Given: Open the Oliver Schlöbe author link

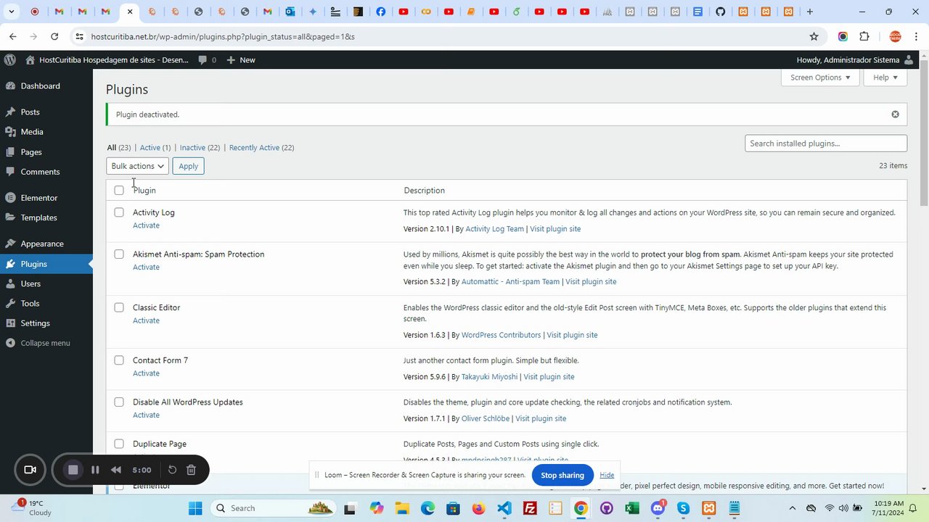Looking at the screenshot, I should 486,418.
